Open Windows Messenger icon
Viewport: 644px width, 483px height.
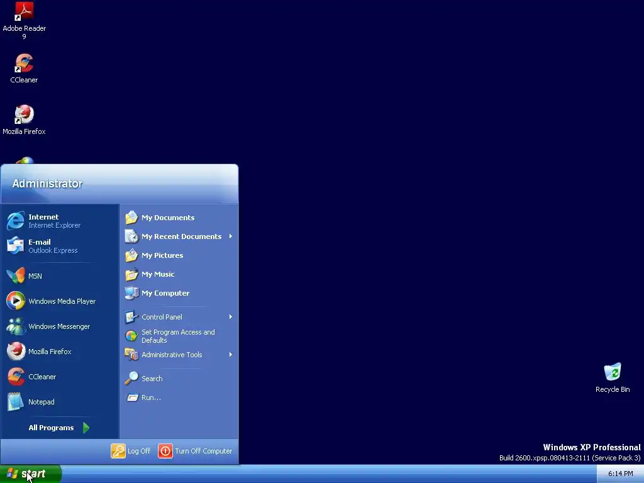(x=15, y=326)
